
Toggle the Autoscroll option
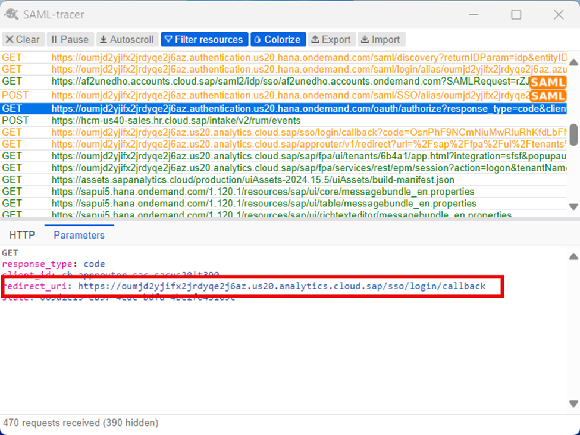127,40
